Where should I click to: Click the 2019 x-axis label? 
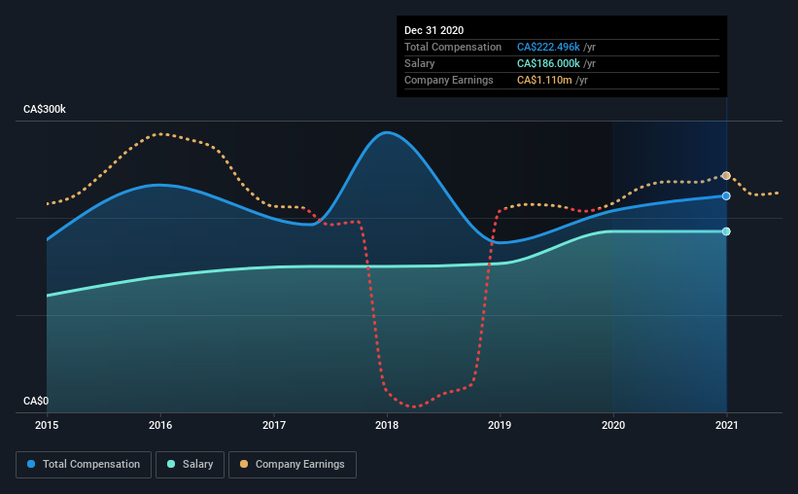click(500, 425)
